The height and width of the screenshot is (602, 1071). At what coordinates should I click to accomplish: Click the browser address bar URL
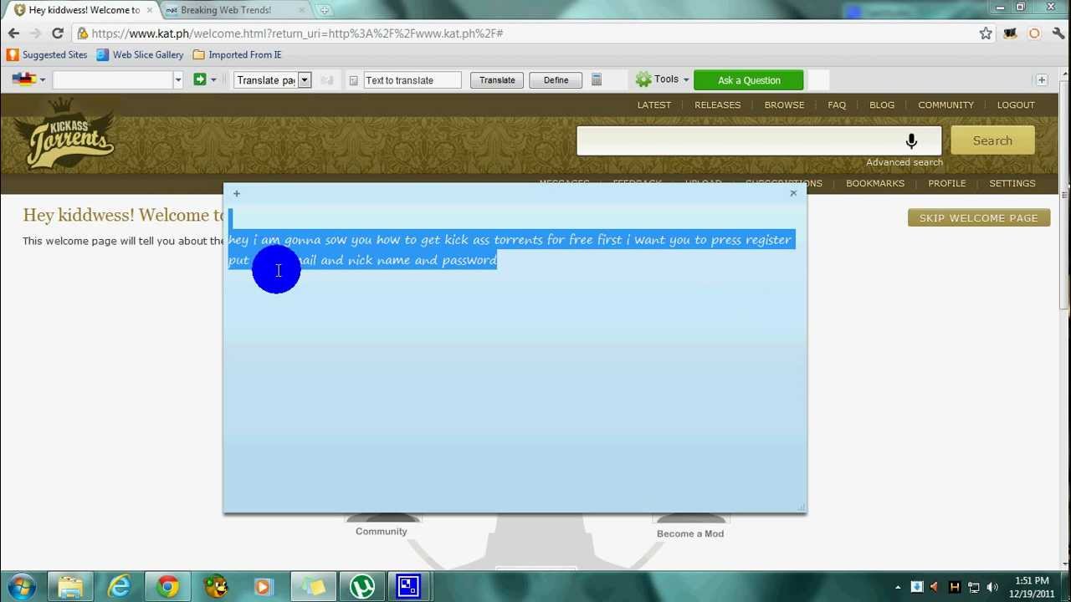(x=297, y=33)
